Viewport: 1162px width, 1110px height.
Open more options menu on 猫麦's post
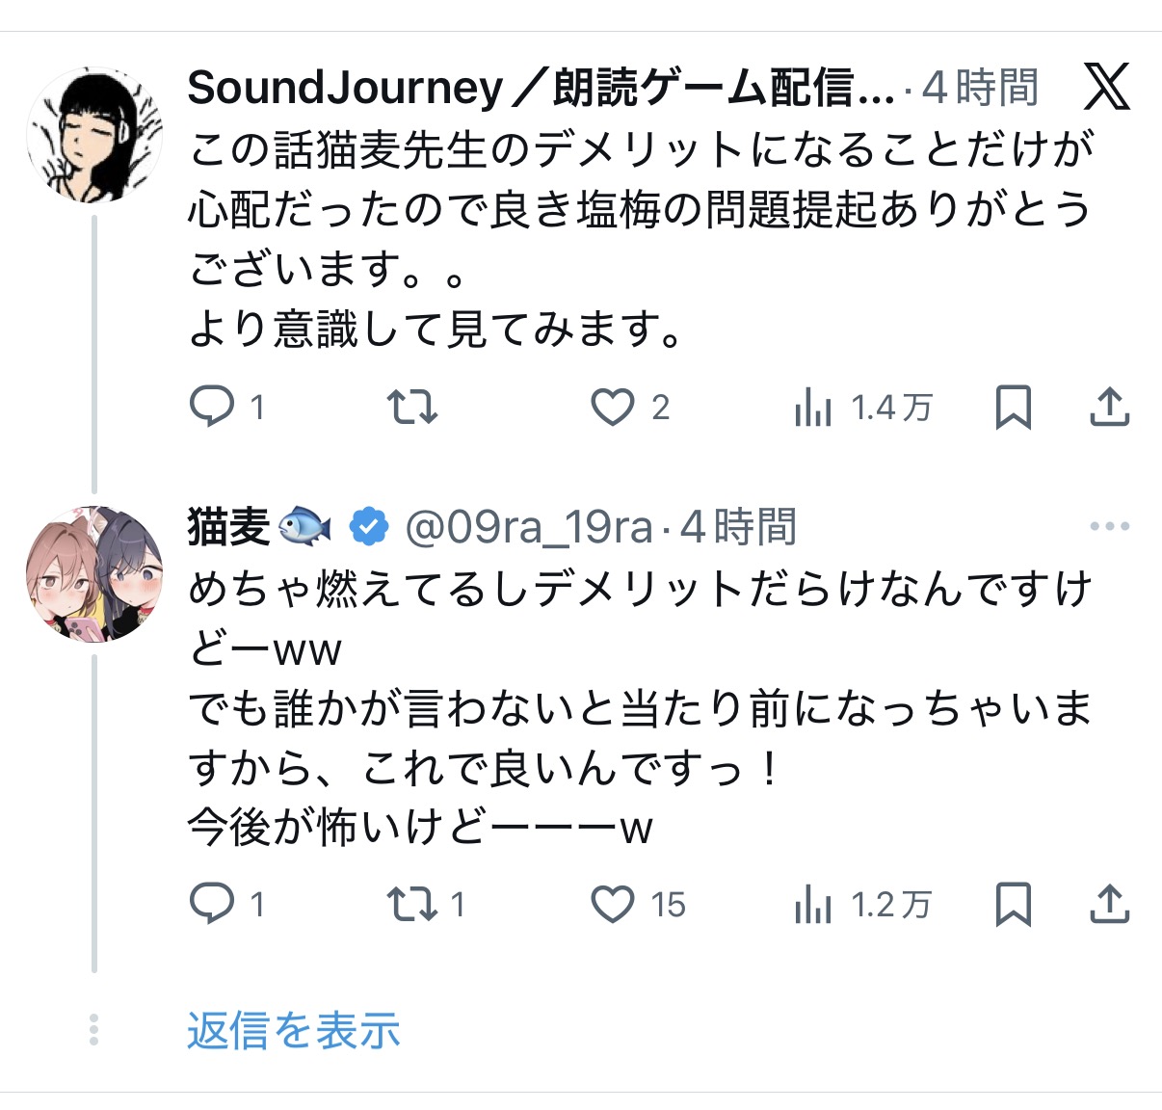(1109, 526)
